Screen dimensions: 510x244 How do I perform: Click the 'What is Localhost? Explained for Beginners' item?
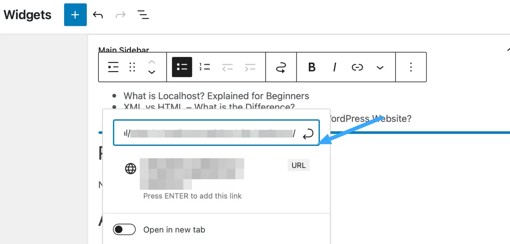(x=216, y=96)
